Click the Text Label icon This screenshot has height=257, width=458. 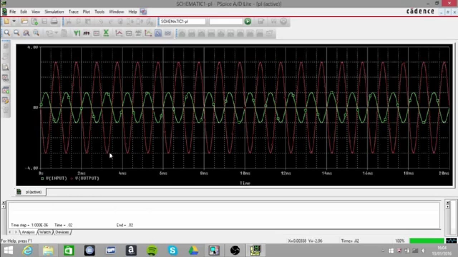pyautogui.click(x=138, y=33)
